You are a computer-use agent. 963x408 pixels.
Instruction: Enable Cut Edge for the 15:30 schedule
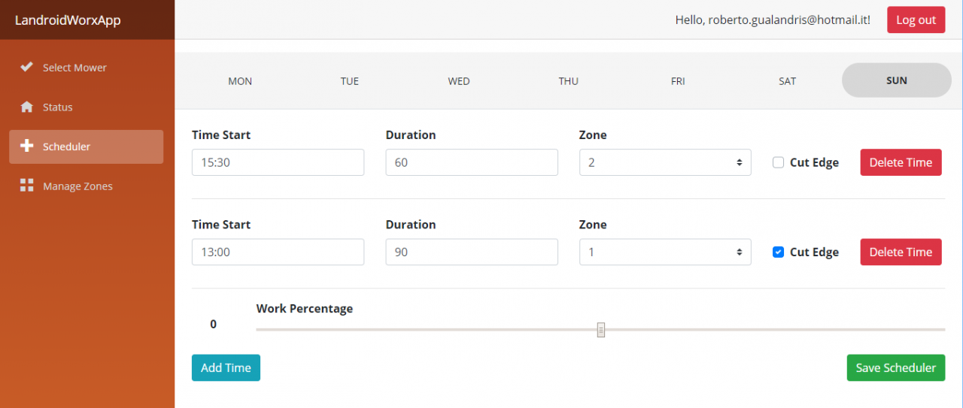[x=779, y=162]
